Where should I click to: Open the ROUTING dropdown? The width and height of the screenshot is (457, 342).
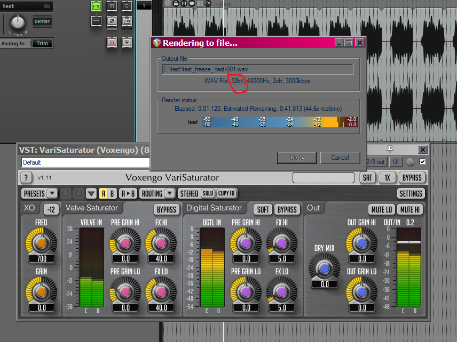coord(157,193)
